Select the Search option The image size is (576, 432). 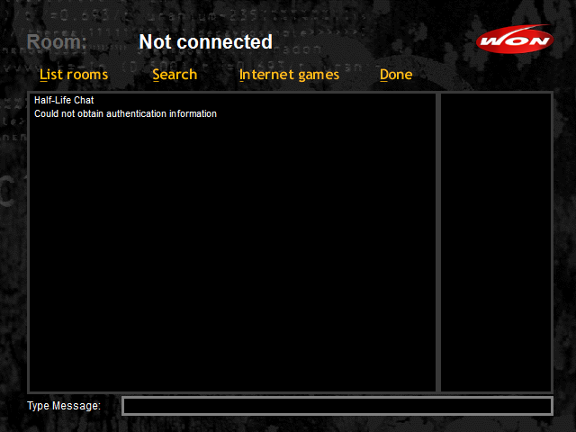(x=175, y=75)
